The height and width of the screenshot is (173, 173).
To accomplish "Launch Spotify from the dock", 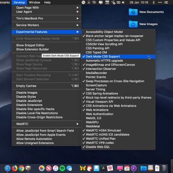I will (x=62, y=168).
